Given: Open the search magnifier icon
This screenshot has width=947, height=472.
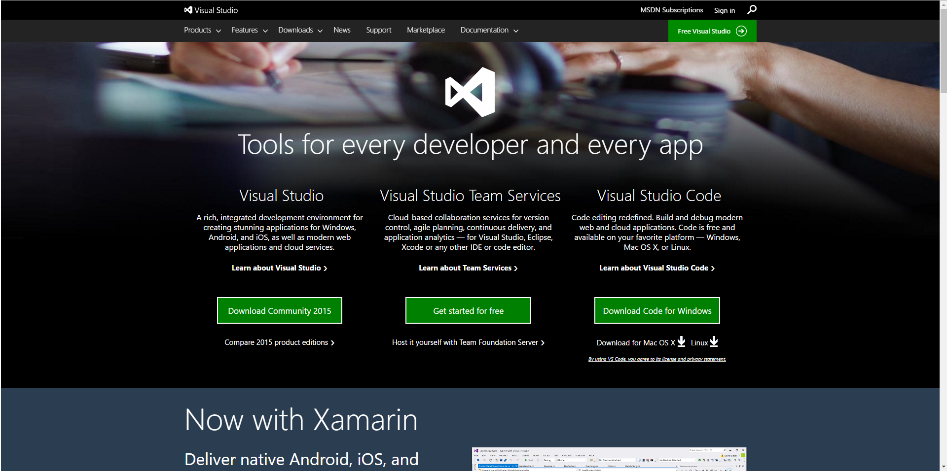Looking at the screenshot, I should 752,10.
